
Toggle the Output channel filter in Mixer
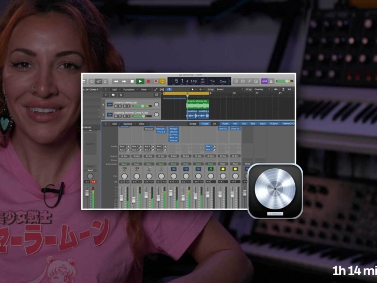[274, 124]
